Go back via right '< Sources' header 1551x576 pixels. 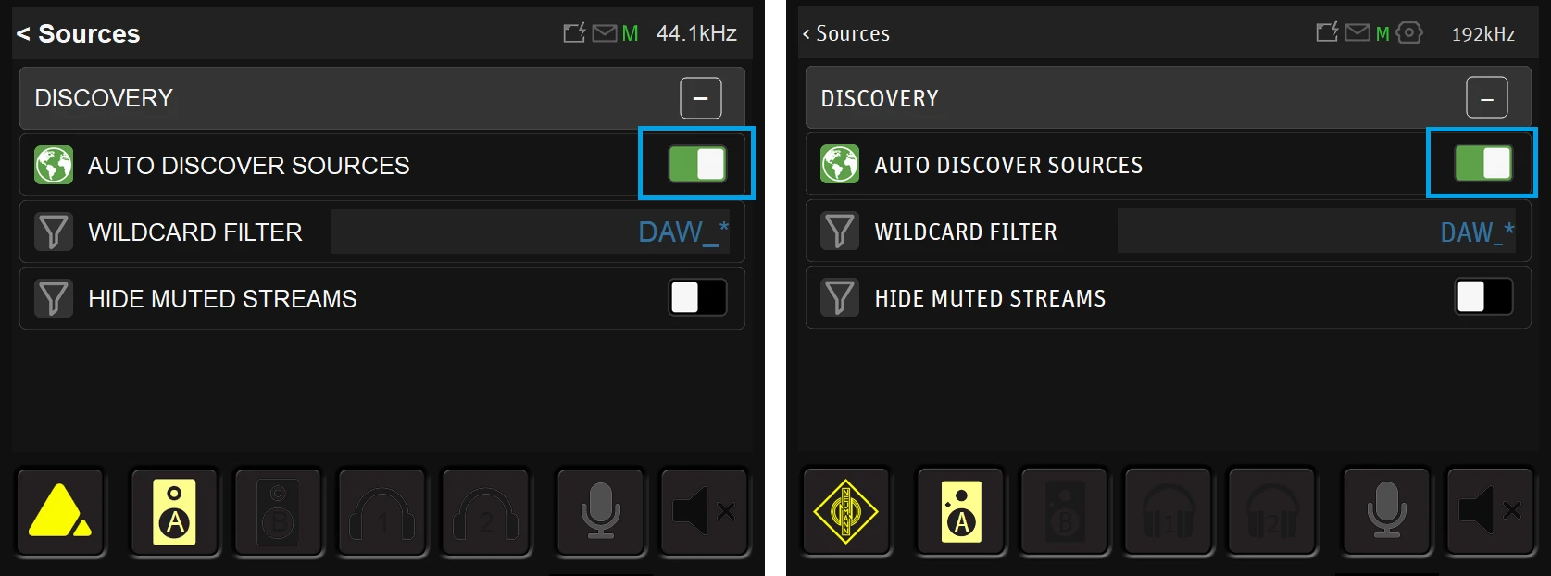pos(845,34)
